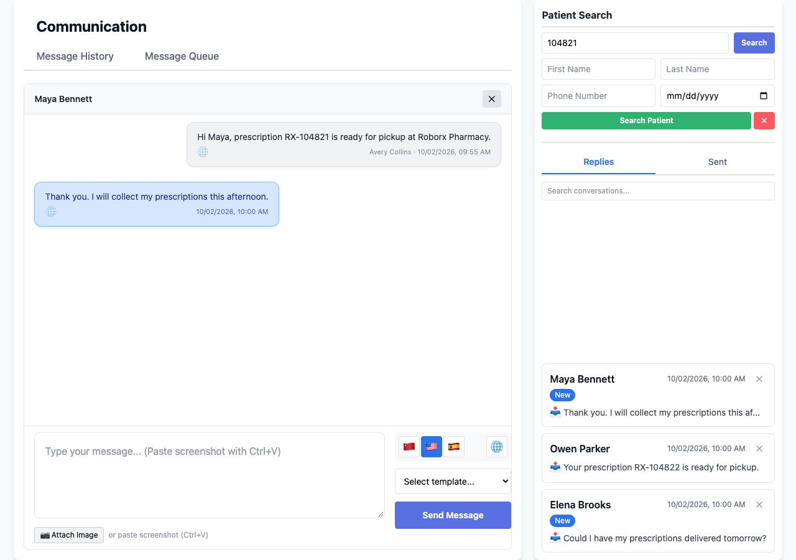Screen dimensions: 796x560
Task: Click globe icon under the Thank you reply
Action: (51, 212)
